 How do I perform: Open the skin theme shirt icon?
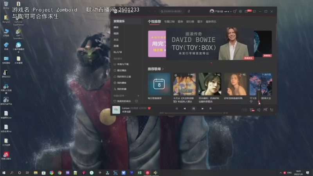[235, 11]
